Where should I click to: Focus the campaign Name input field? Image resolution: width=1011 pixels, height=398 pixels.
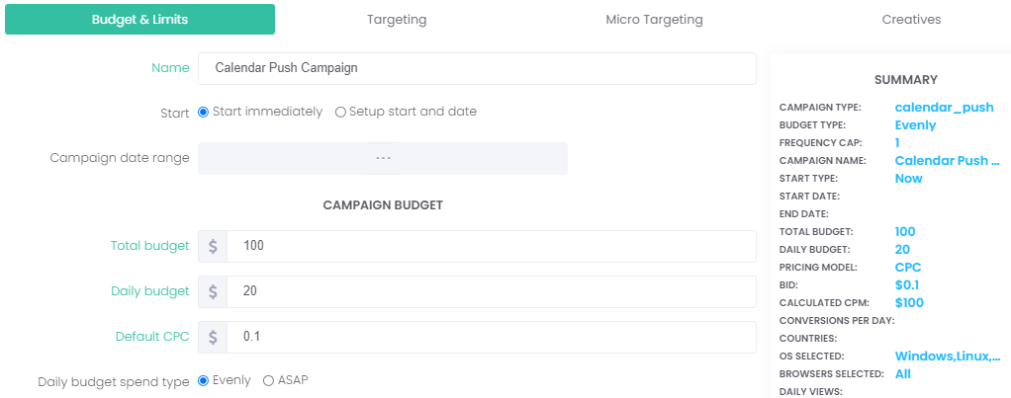pos(477,69)
